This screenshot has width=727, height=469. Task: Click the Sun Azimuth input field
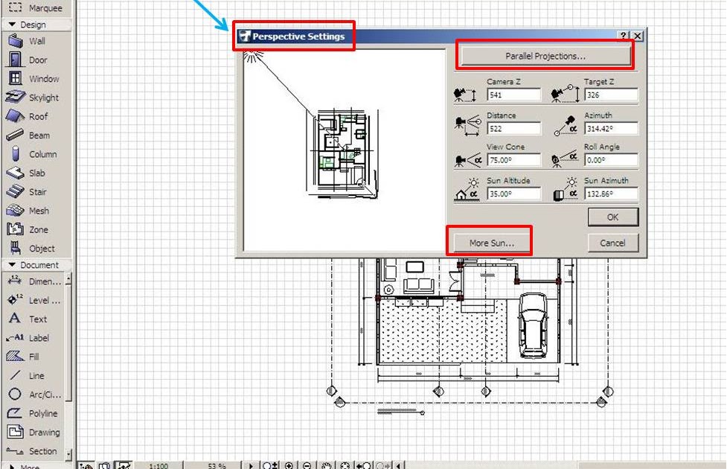[611, 194]
